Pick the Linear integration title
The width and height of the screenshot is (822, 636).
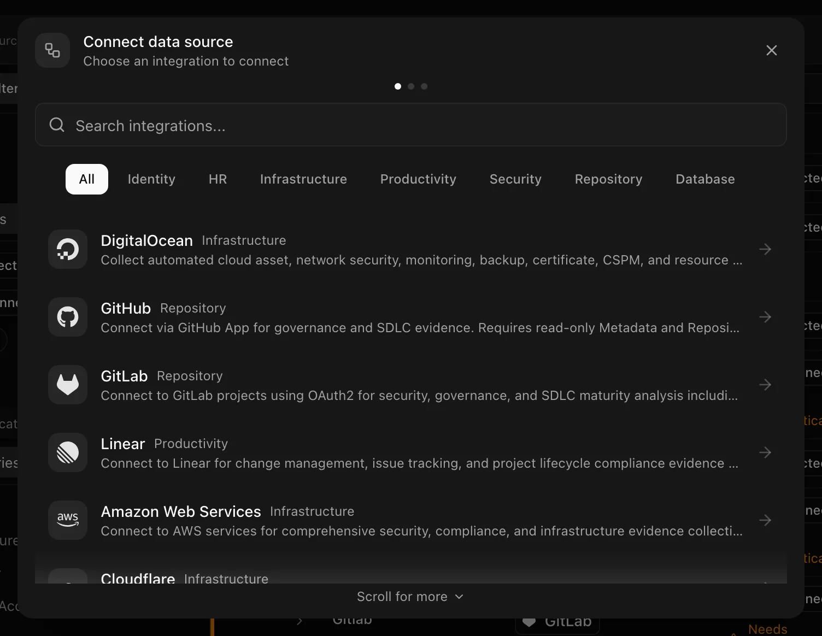click(x=123, y=444)
